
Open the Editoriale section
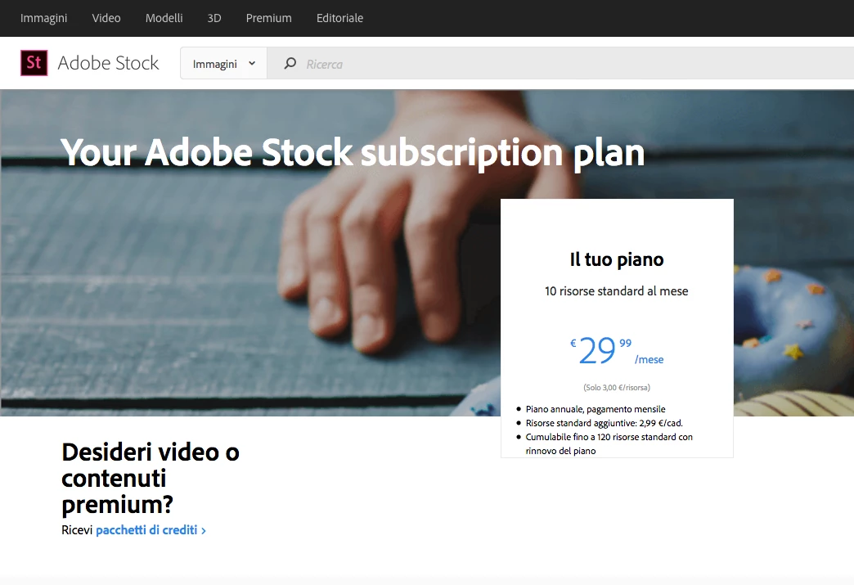point(339,18)
